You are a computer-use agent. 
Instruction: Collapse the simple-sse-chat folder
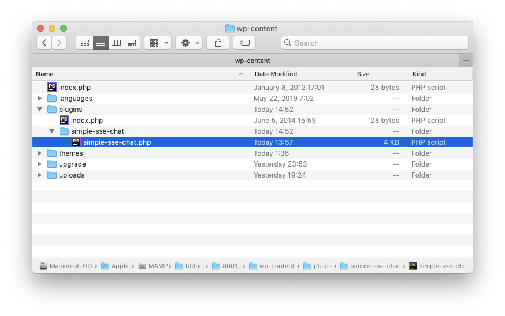[x=52, y=131]
